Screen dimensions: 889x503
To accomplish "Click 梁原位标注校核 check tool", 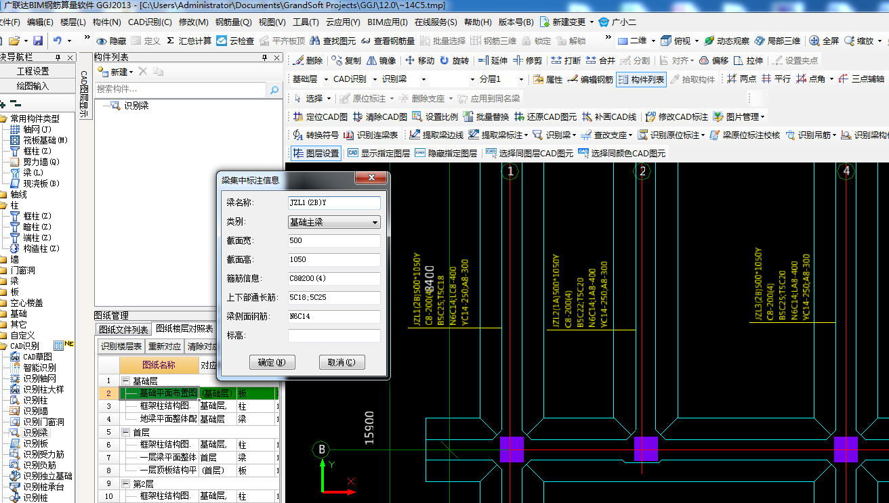I will tap(745, 135).
